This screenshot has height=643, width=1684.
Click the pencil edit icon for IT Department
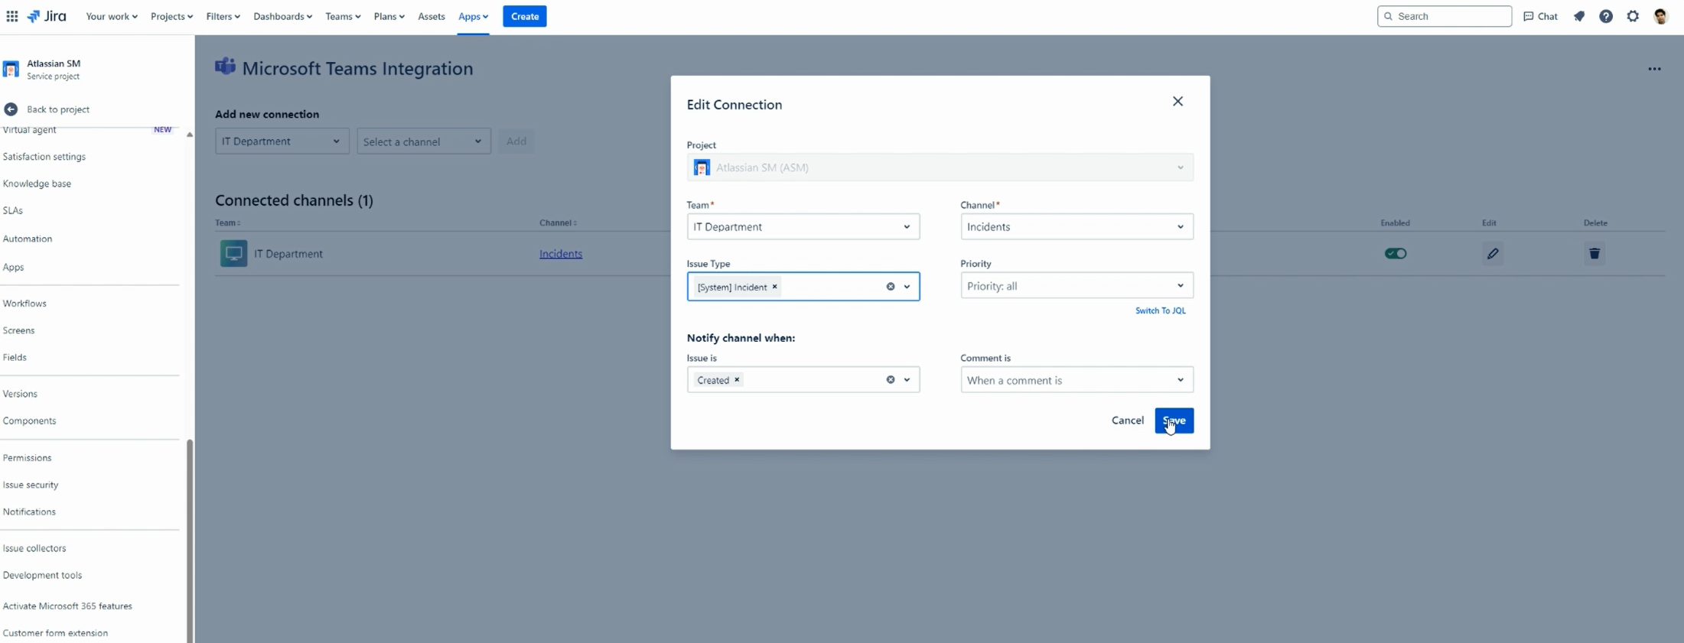click(x=1493, y=254)
